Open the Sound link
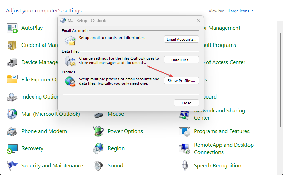This screenshot has height=175, width=283. 115,165
